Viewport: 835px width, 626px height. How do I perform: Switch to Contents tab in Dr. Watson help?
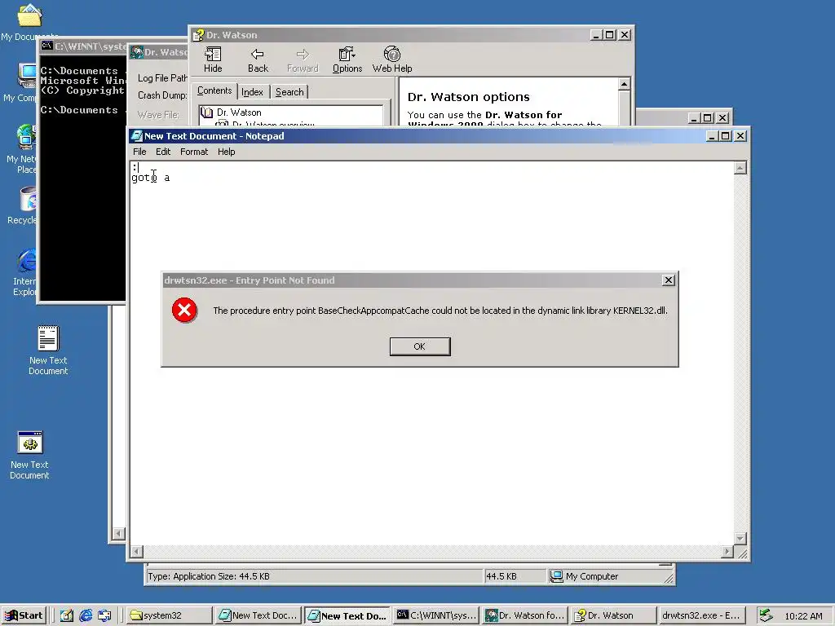click(x=214, y=91)
